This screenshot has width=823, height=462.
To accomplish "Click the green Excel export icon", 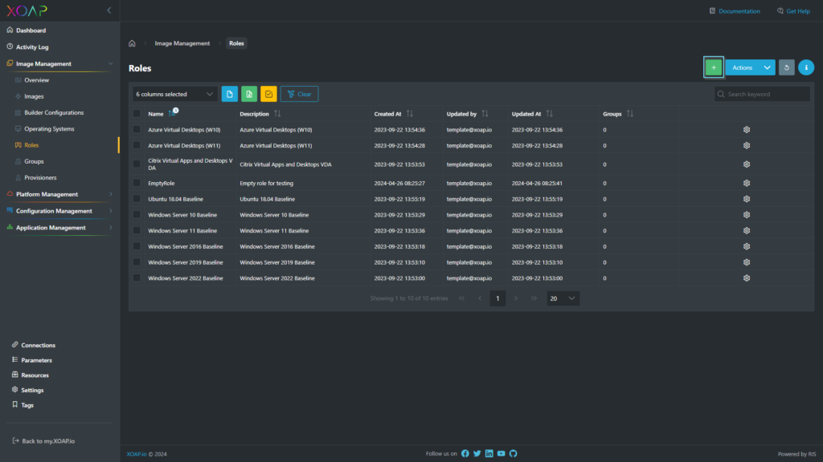I will click(x=249, y=95).
